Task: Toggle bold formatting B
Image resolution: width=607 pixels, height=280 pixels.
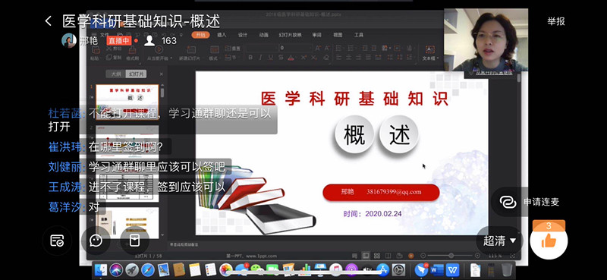Action: [250, 58]
